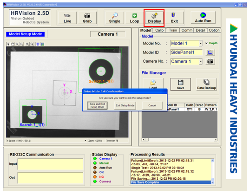Click the Exit toolbar button
Viewport: 250px width, 195px height.
point(174,18)
